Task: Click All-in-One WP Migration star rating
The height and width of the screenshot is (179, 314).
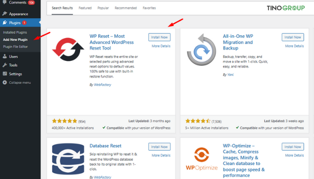Action: pyautogui.click(x=198, y=121)
